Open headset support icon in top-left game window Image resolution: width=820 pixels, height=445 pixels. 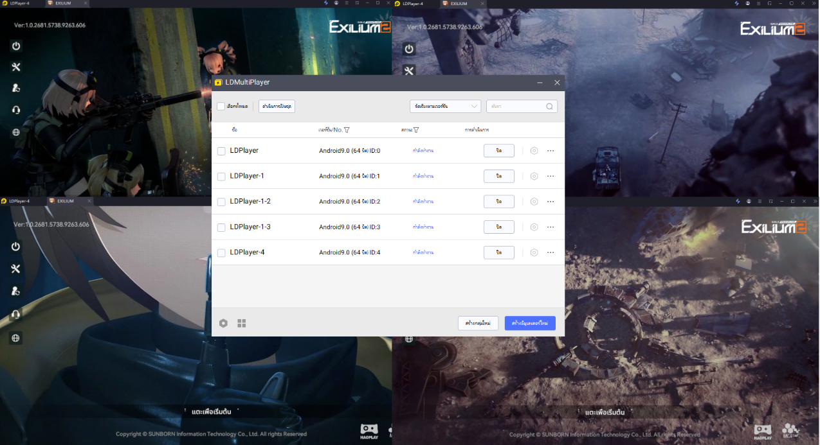coord(16,110)
